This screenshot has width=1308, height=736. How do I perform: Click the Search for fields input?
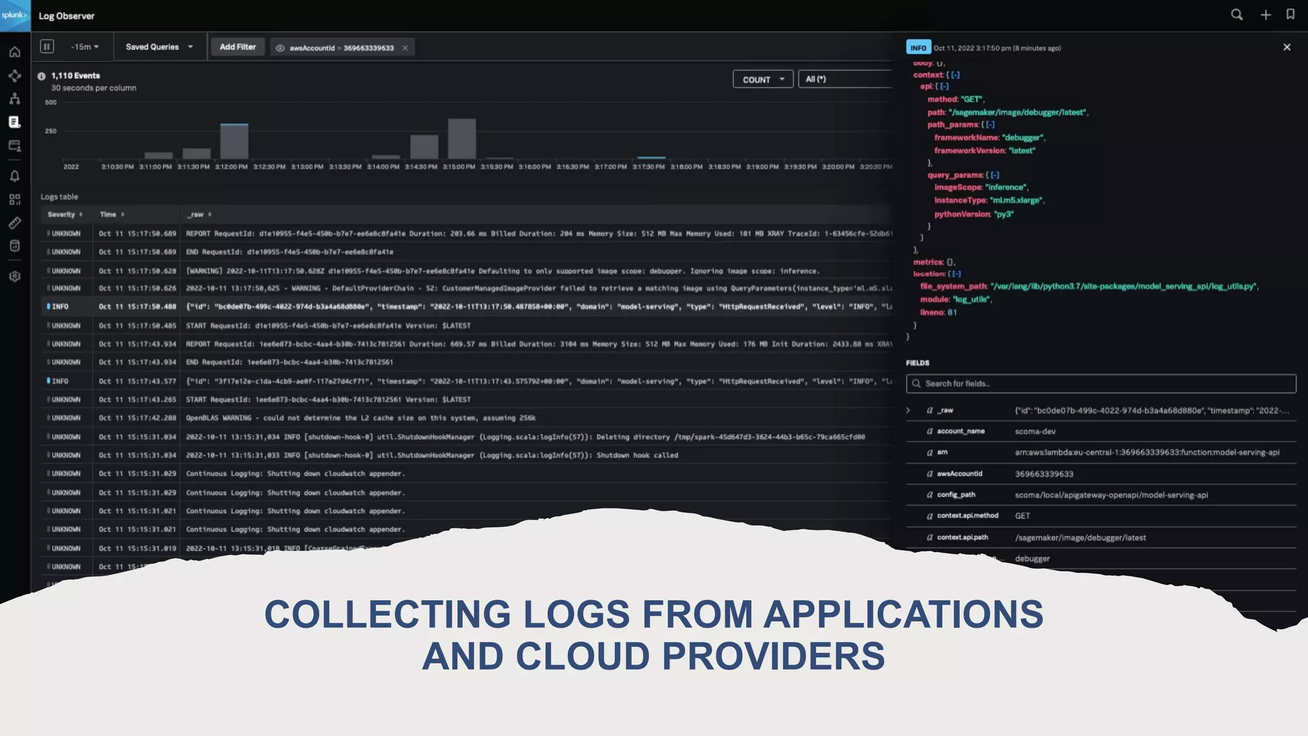pos(1100,383)
